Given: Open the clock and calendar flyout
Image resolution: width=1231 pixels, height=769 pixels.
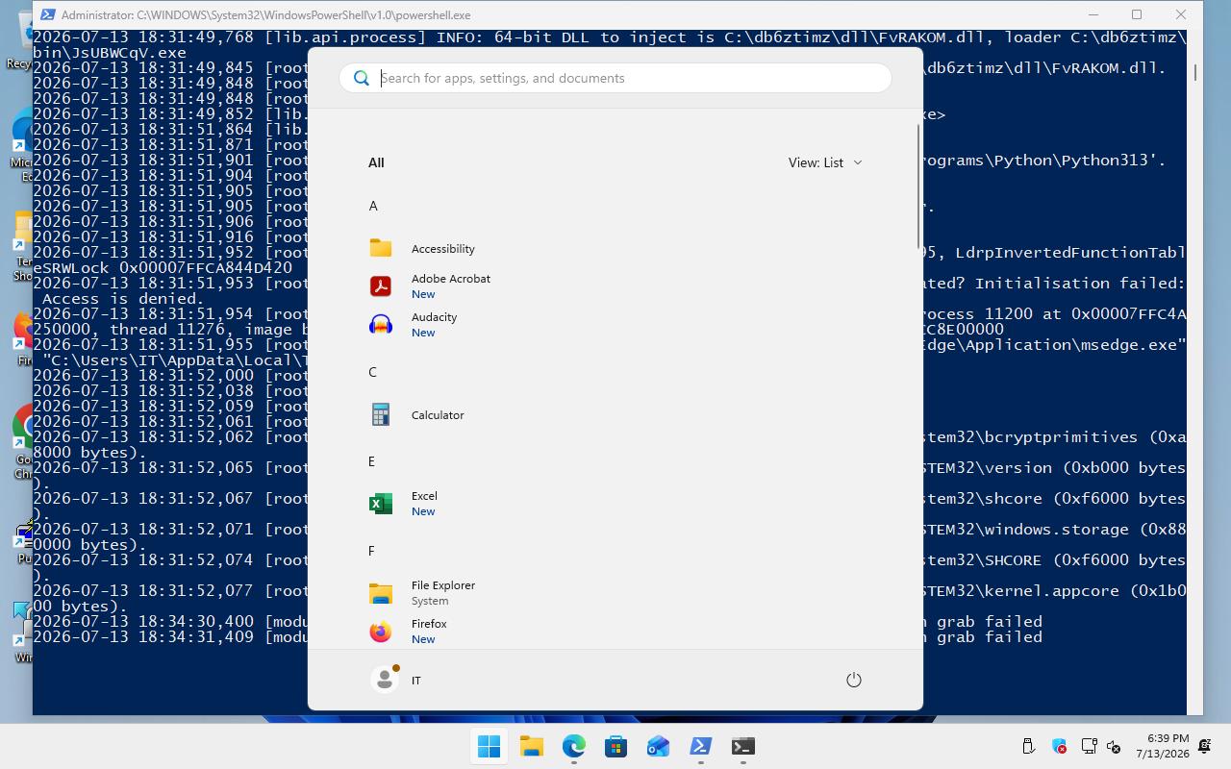Looking at the screenshot, I should [x=1162, y=746].
